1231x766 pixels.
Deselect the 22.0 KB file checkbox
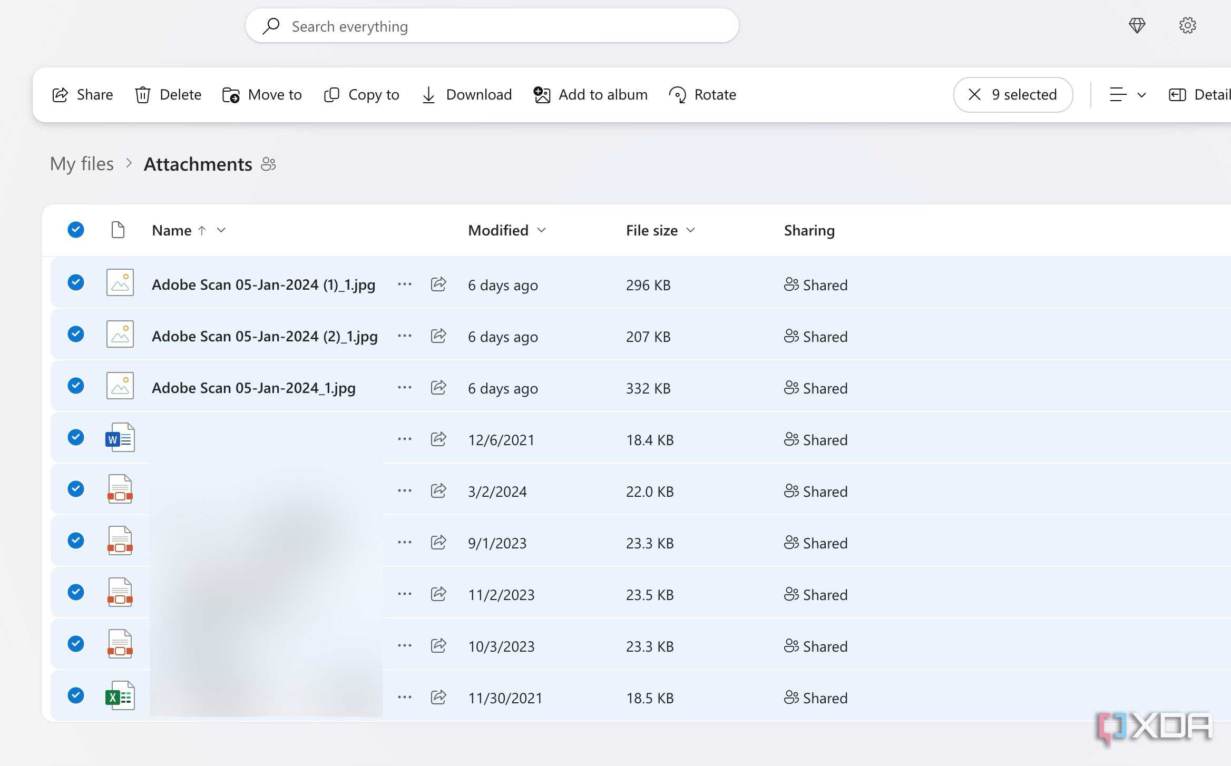click(x=76, y=489)
